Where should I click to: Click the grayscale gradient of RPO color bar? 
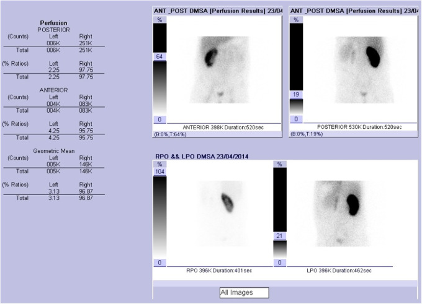160,217
